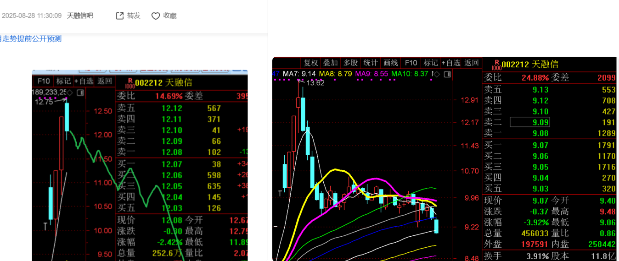619x261 pixels.
Task: Click +自选 in the left chart toolbar
Action: [x=84, y=81]
